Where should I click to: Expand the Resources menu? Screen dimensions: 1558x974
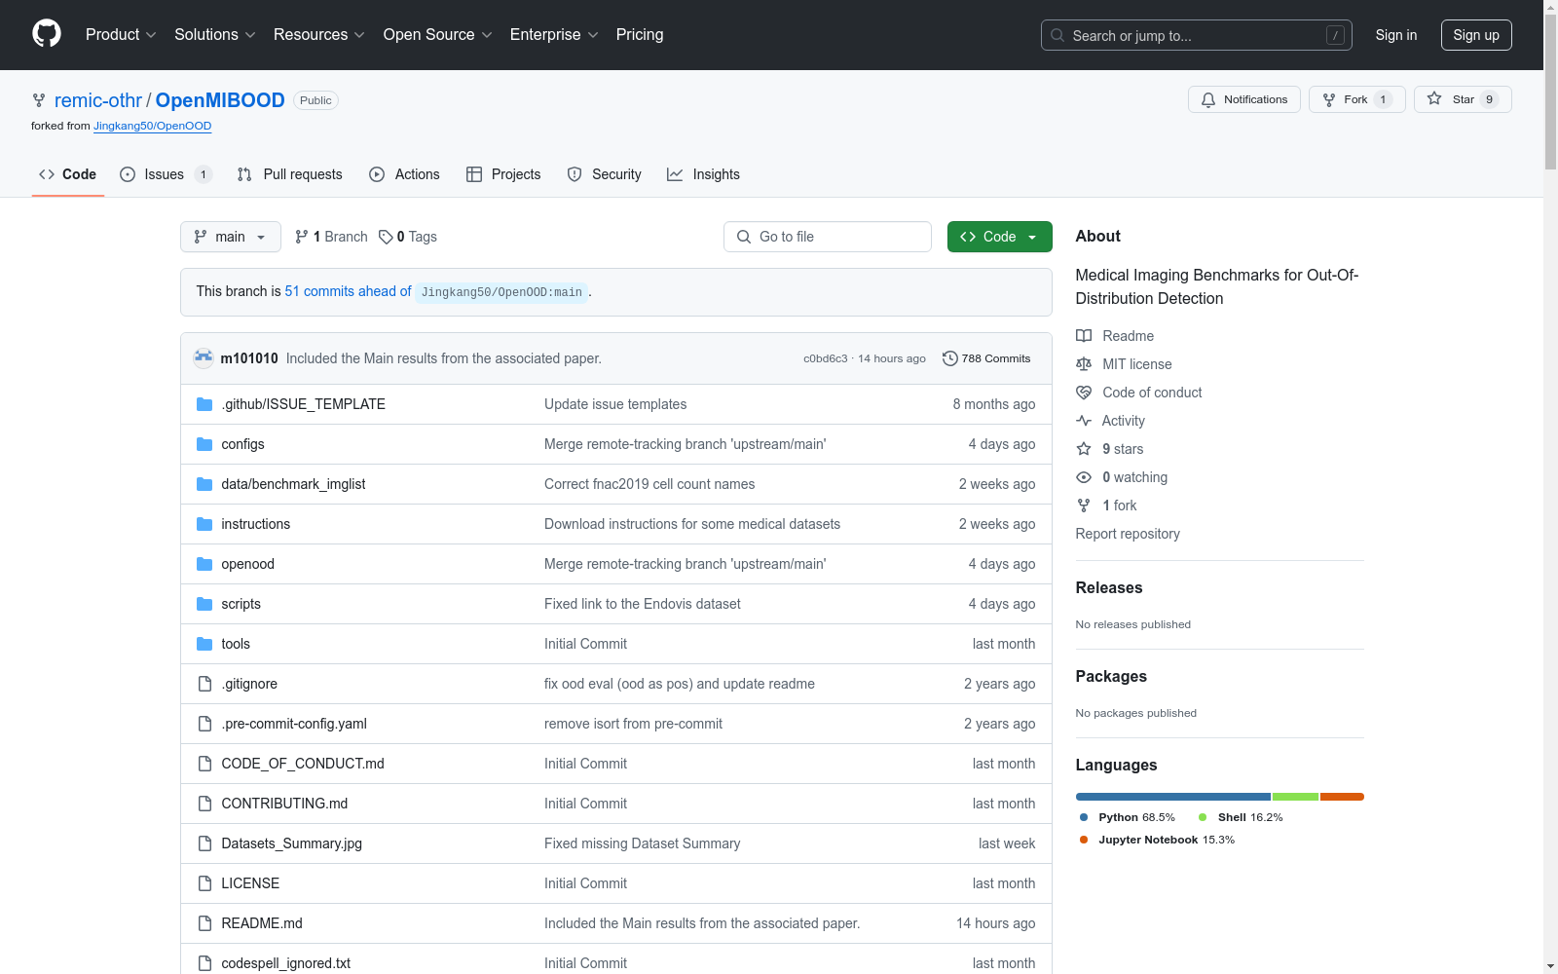(319, 34)
